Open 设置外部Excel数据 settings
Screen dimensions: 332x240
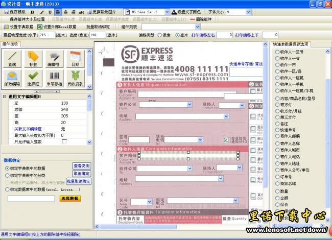(57, 27)
